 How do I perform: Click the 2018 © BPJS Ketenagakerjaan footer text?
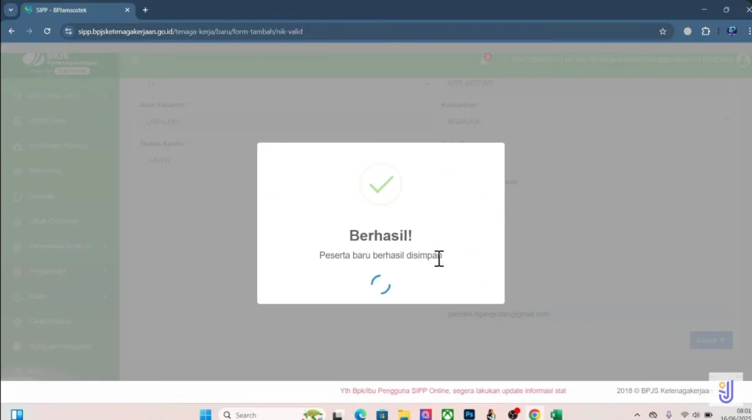click(x=663, y=391)
